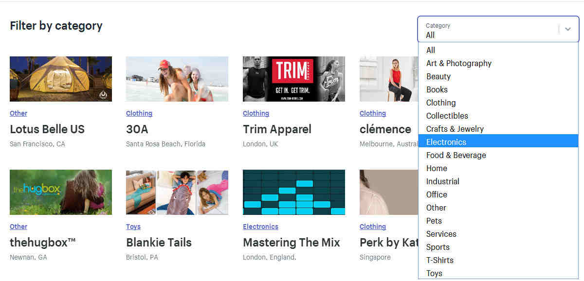Select Other option in dropdown list
The image size is (584, 281).
tap(498, 208)
